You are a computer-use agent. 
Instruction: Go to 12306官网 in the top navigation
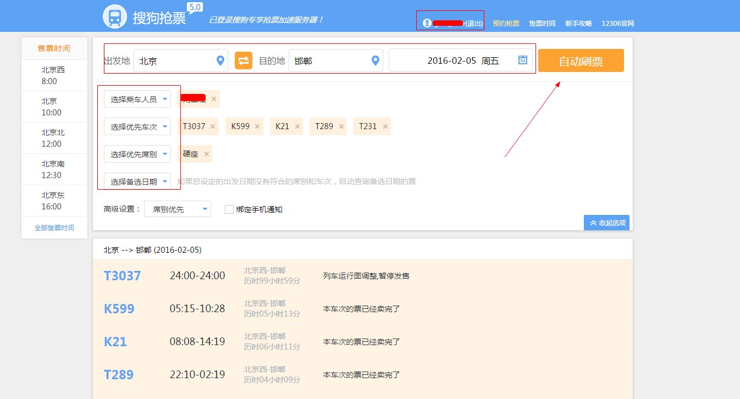[x=617, y=23]
